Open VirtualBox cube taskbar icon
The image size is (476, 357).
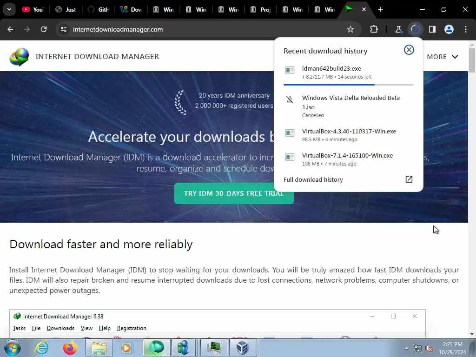tap(243, 348)
